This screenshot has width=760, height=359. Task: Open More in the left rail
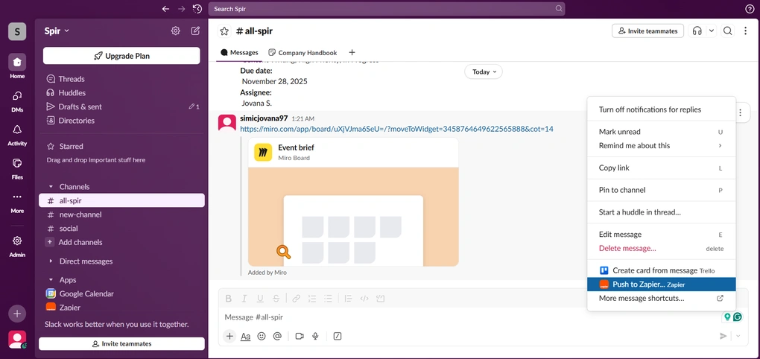(x=17, y=202)
